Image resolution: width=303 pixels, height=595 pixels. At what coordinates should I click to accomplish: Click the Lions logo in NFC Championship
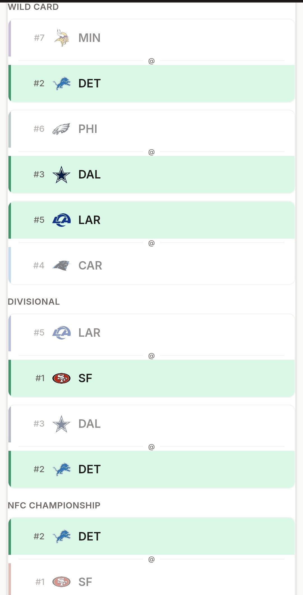[x=61, y=536]
